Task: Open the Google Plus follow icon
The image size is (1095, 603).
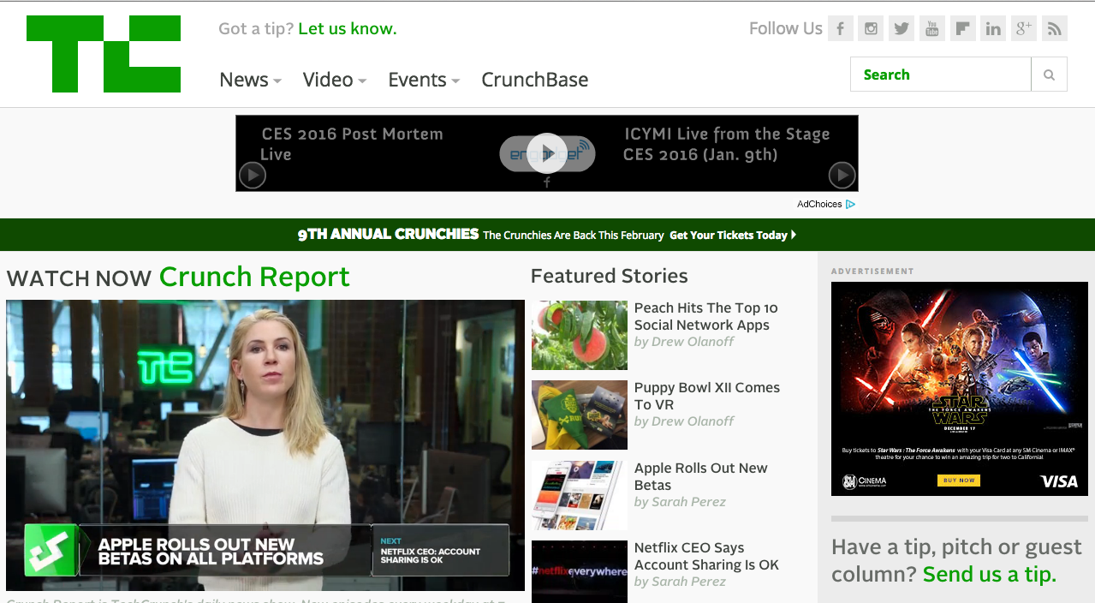Action: [1024, 28]
